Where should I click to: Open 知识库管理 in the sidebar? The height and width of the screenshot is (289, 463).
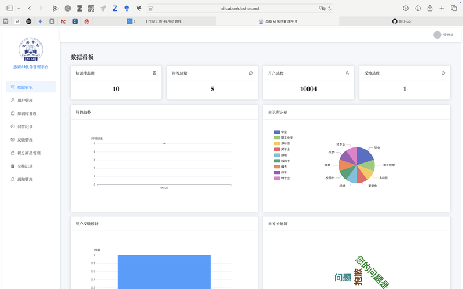pyautogui.click(x=31, y=113)
